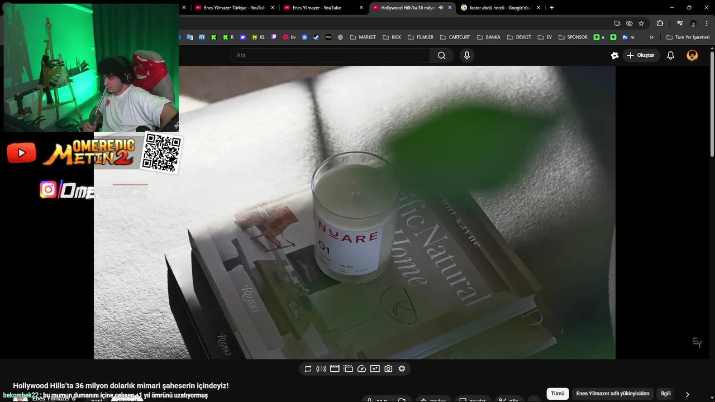The image size is (715, 402).
Task: Click the volume boost sound-wave icon
Action: 321,368
